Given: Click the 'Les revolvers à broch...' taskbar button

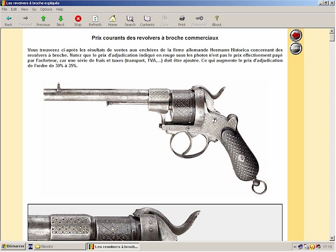Looking at the screenshot, I should (x=114, y=246).
